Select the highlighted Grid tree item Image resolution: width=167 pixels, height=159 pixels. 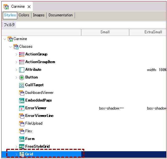29,154
